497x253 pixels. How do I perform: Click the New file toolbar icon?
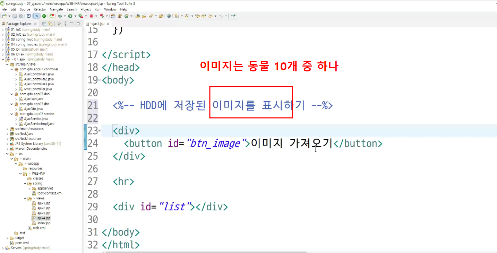(x=4, y=16)
